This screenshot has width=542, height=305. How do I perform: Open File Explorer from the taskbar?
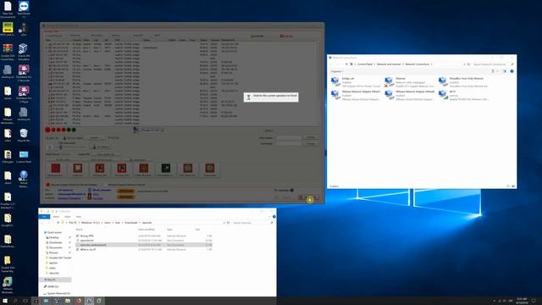click(x=68, y=301)
